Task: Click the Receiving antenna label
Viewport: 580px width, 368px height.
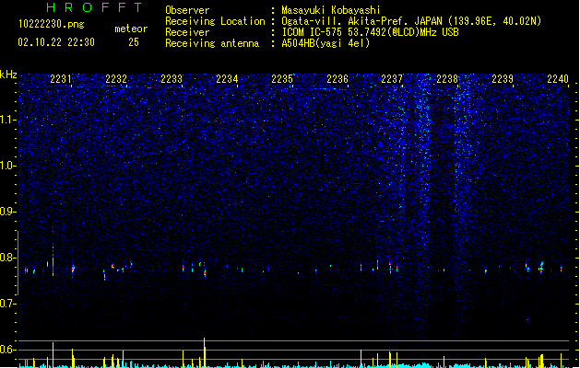Action: tap(212, 43)
